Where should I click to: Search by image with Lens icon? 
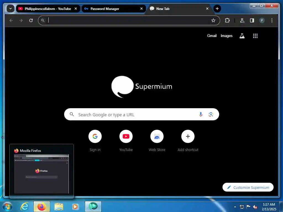click(x=211, y=115)
